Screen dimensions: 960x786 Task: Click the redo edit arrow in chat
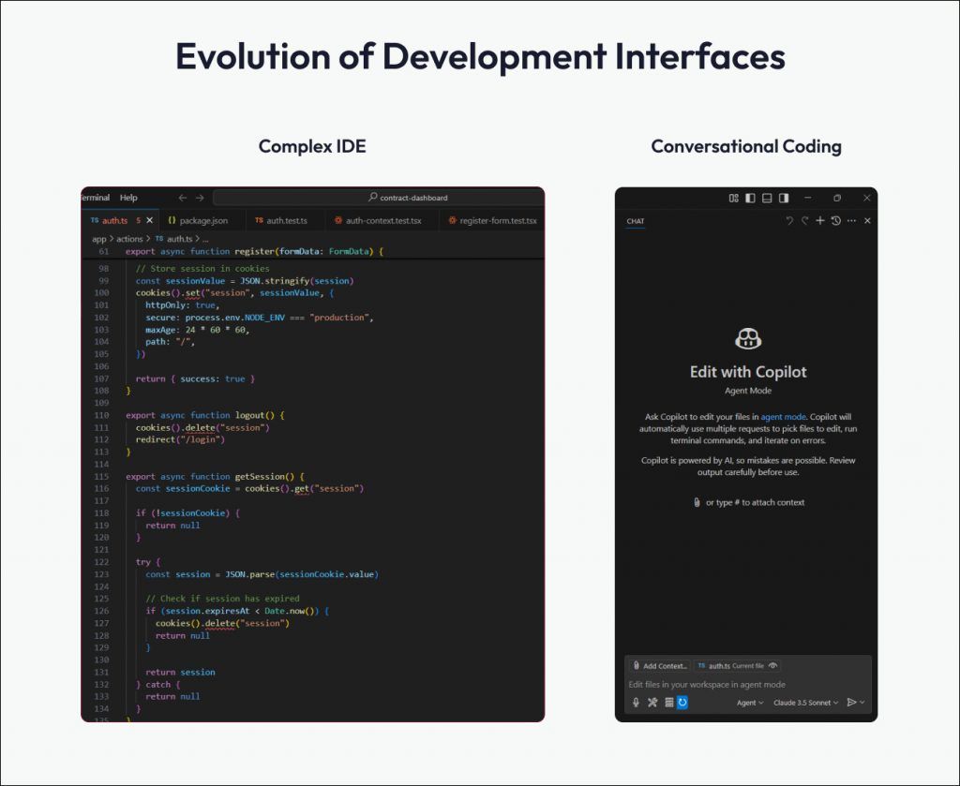point(805,221)
